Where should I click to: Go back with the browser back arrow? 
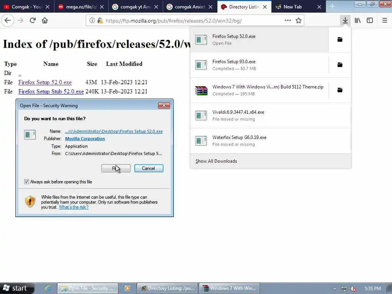pyautogui.click(x=8, y=21)
